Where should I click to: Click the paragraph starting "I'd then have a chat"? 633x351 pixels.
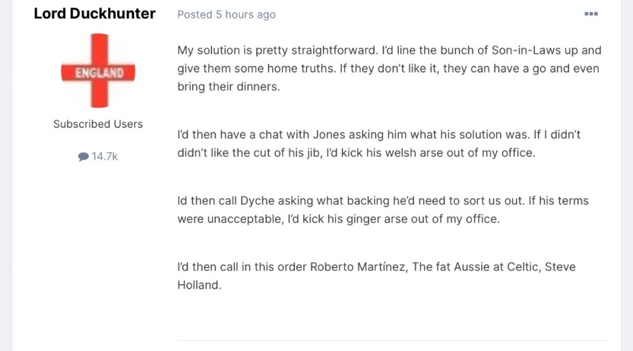point(379,144)
